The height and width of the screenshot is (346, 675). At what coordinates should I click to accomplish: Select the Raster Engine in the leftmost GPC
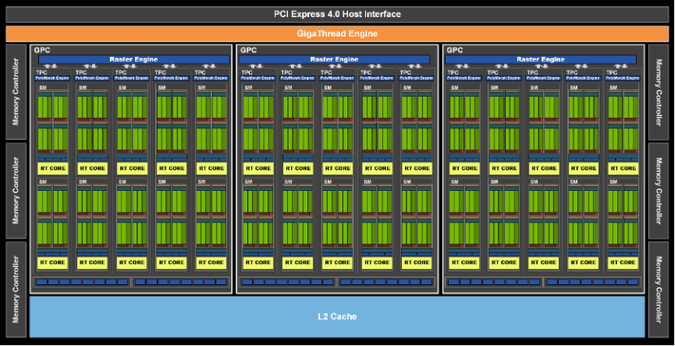click(134, 59)
